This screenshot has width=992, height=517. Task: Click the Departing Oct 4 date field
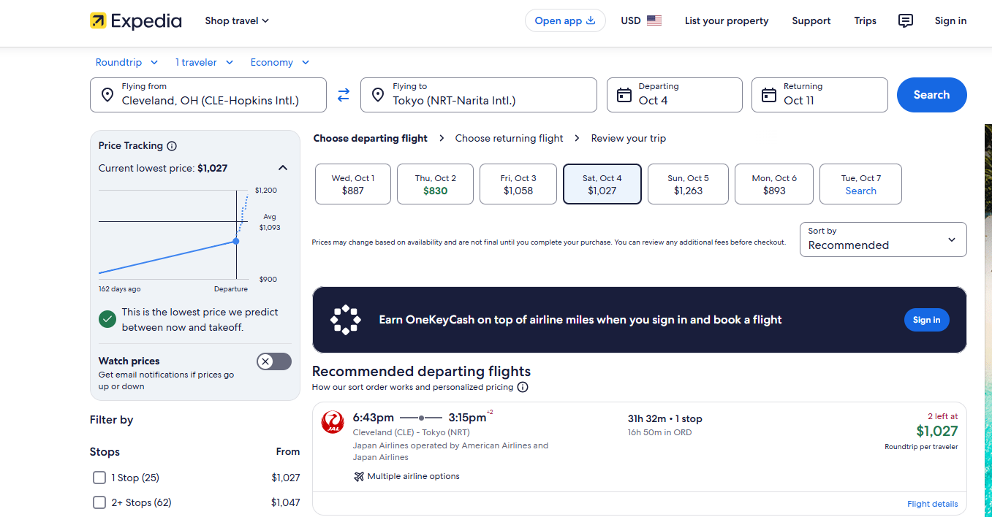click(675, 95)
